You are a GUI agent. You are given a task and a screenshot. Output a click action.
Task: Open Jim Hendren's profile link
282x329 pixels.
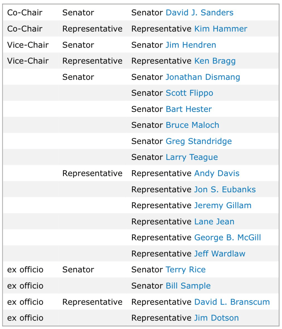tap(191, 45)
